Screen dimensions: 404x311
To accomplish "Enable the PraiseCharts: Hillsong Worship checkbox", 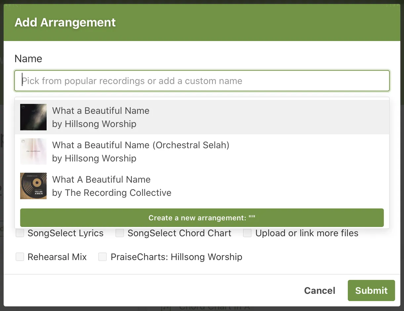I will (x=102, y=257).
